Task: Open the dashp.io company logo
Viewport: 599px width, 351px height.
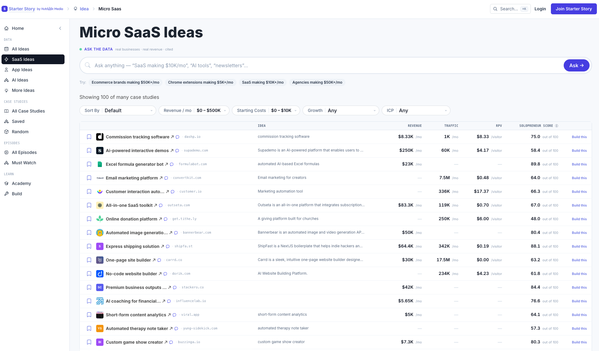Action: coord(100,137)
